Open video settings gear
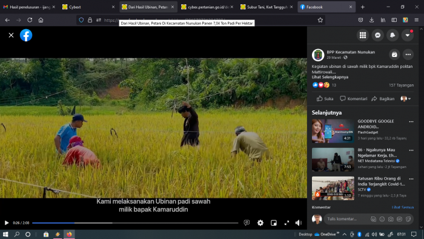424x239 pixels. coord(260,223)
